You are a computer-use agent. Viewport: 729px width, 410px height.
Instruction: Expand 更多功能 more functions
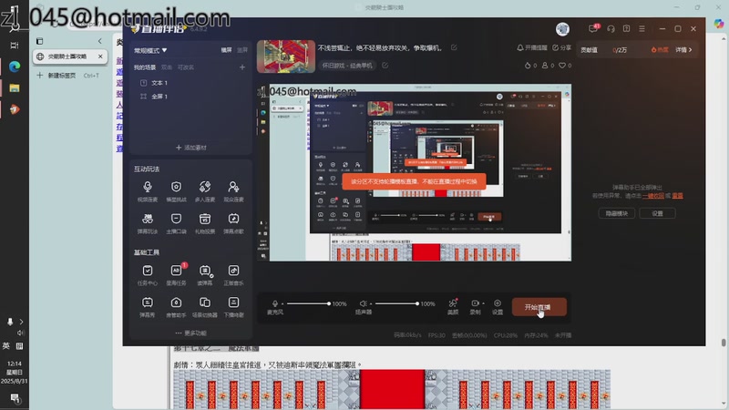(x=190, y=333)
